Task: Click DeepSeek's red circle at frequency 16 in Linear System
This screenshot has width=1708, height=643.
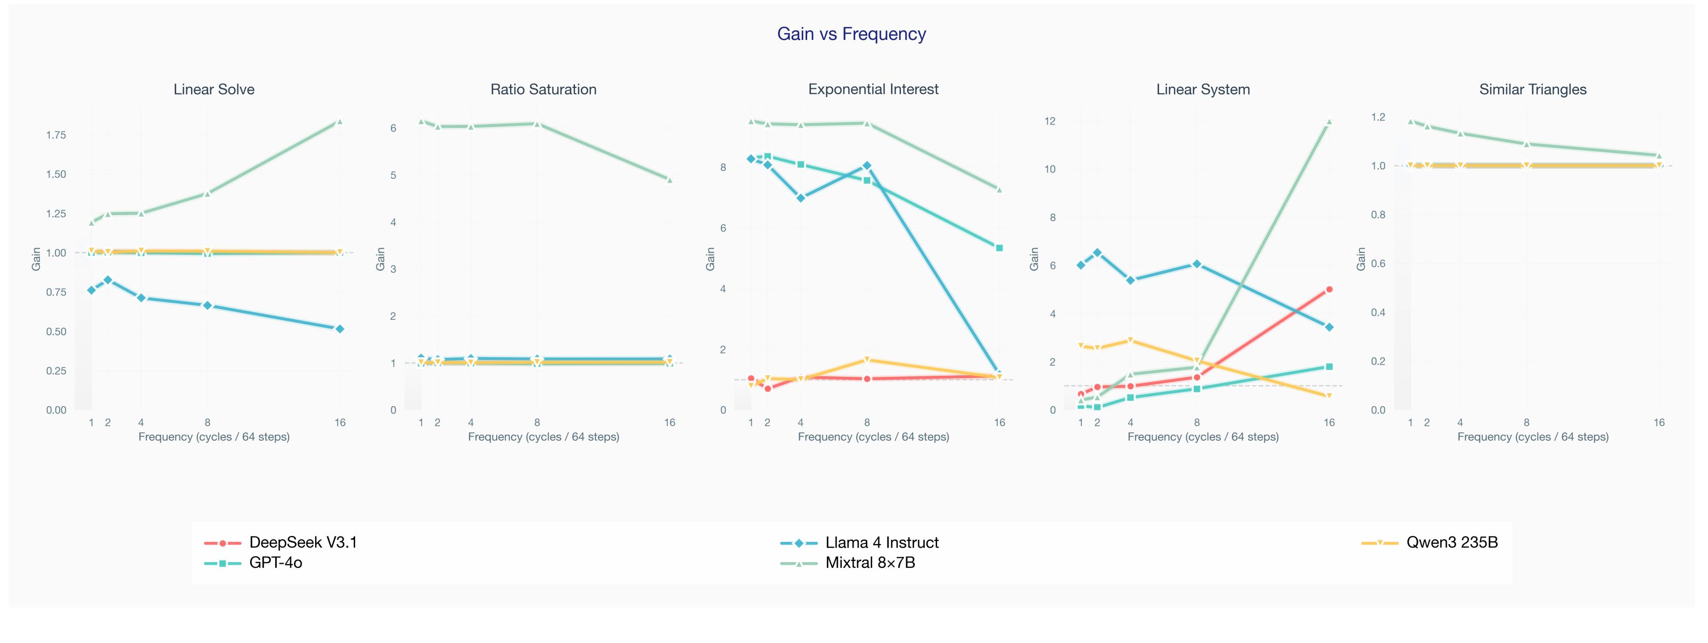Action: tap(1329, 290)
